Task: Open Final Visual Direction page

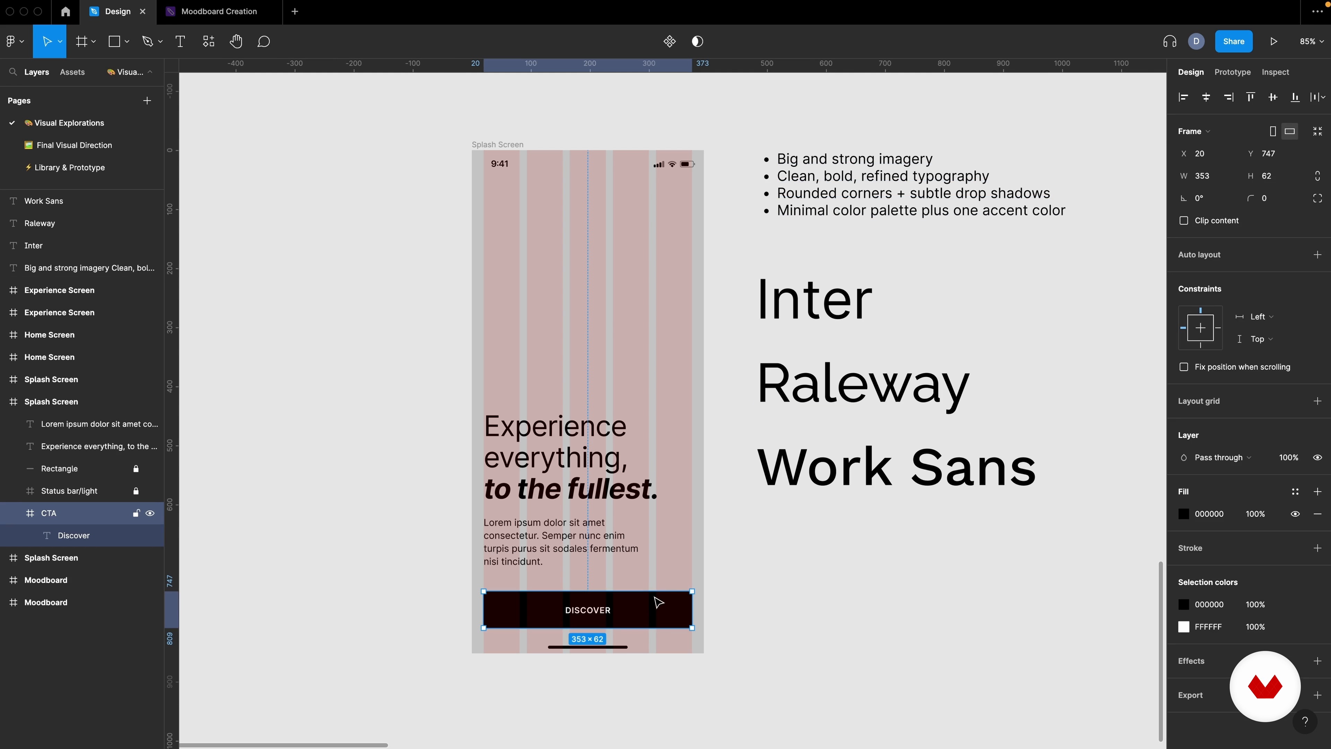Action: point(74,145)
